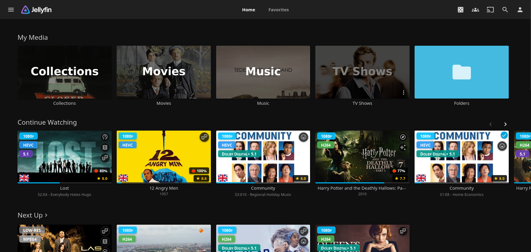531x252 pixels.
Task: Click the MPEG4 badge in Next Up
Action: pos(30,239)
